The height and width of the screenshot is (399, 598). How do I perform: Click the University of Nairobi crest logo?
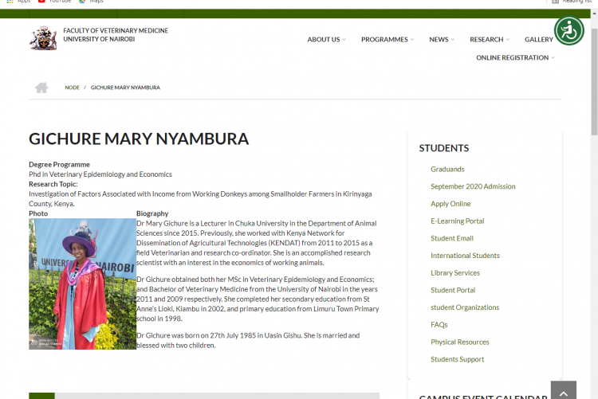click(43, 37)
